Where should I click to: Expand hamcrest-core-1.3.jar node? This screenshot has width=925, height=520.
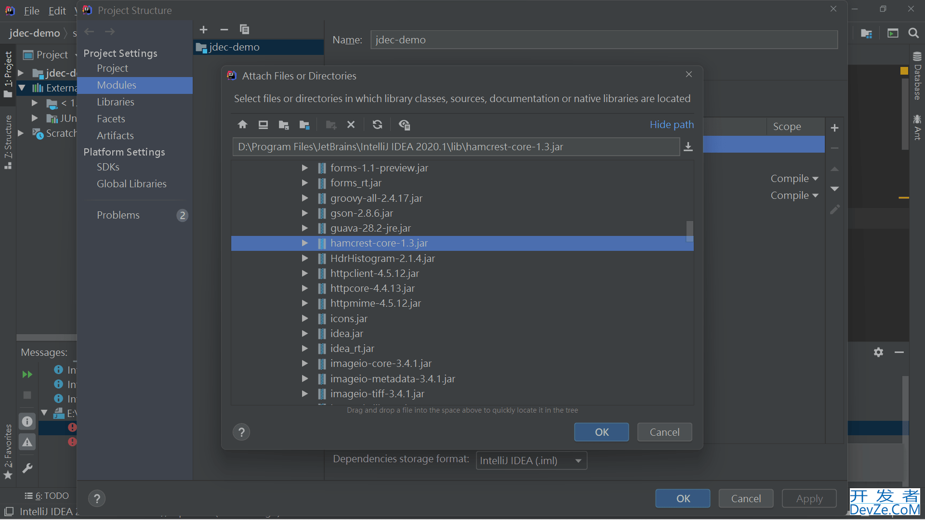click(304, 243)
